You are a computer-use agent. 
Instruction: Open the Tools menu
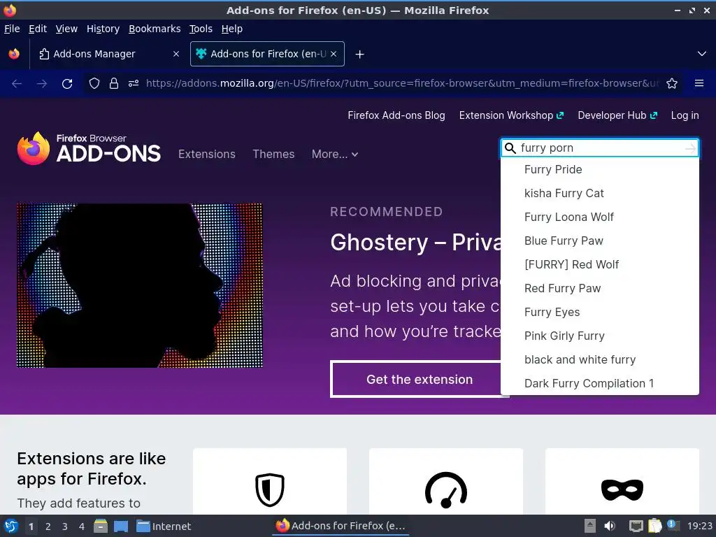tap(201, 29)
